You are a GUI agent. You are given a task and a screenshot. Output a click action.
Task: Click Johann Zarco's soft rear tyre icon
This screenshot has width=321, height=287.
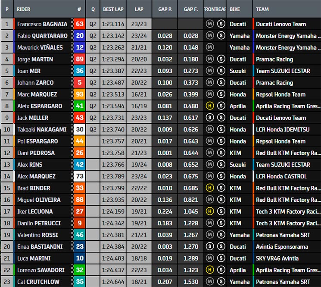[221, 82]
